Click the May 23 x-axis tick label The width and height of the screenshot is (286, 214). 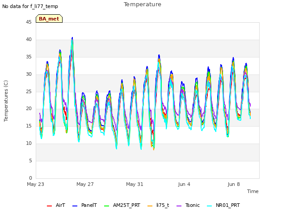[x=36, y=184]
